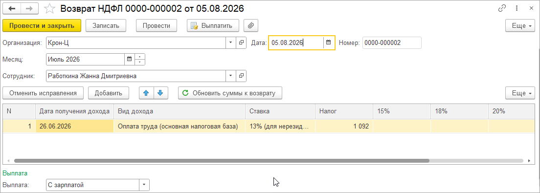Viewport: 540px width, 193px height.
Task: Open attached files via paperclip icon
Action: (x=251, y=25)
